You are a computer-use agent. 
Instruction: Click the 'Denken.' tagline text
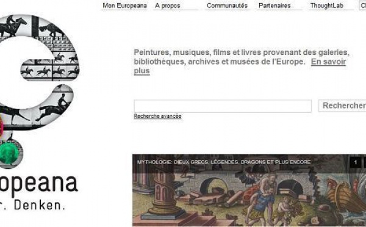(40, 205)
